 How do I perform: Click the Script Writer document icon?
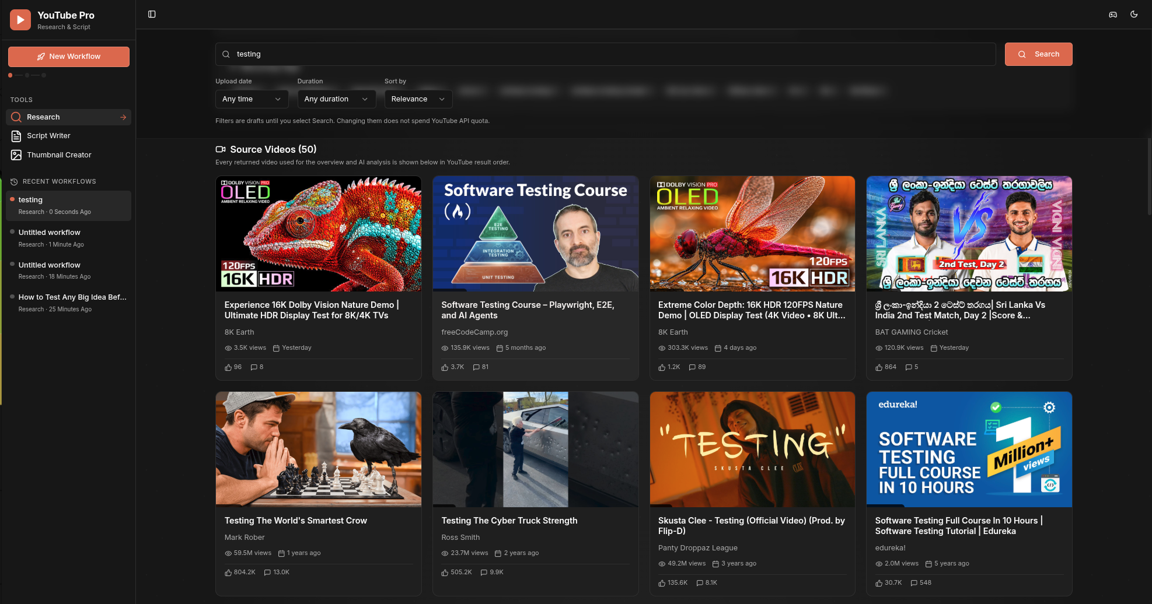point(16,136)
